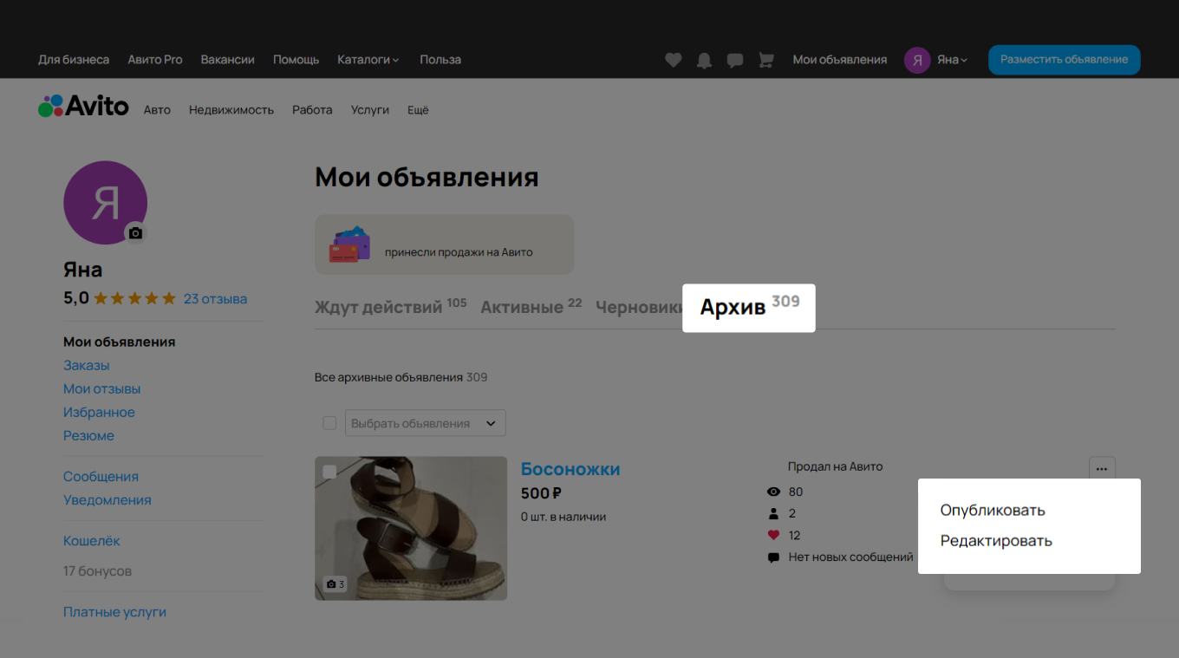Click the shopping cart icon

coord(765,60)
